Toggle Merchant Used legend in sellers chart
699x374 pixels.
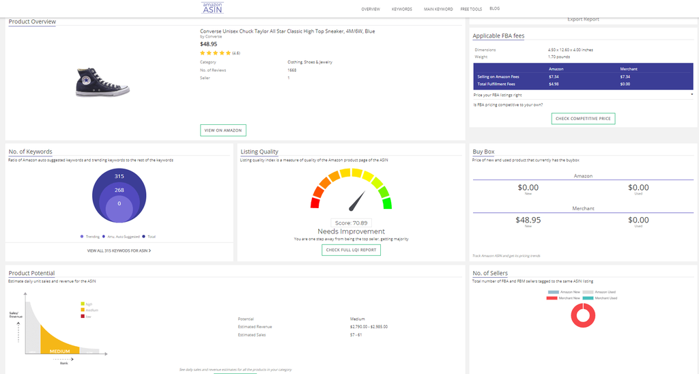click(x=588, y=298)
